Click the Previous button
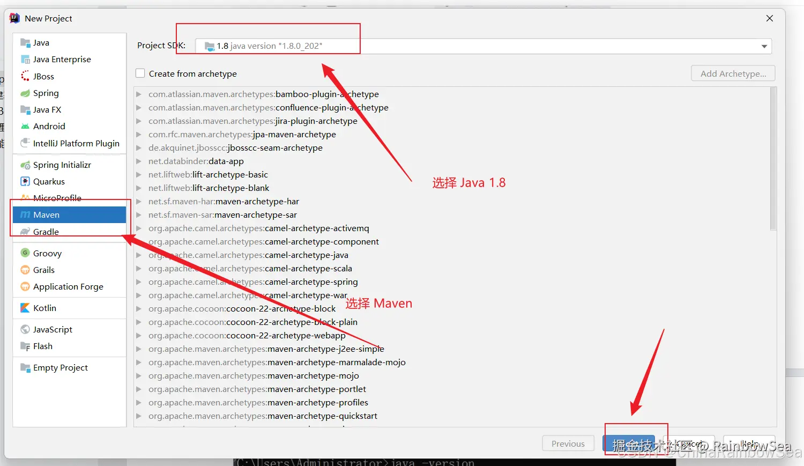The height and width of the screenshot is (466, 804). click(568, 444)
